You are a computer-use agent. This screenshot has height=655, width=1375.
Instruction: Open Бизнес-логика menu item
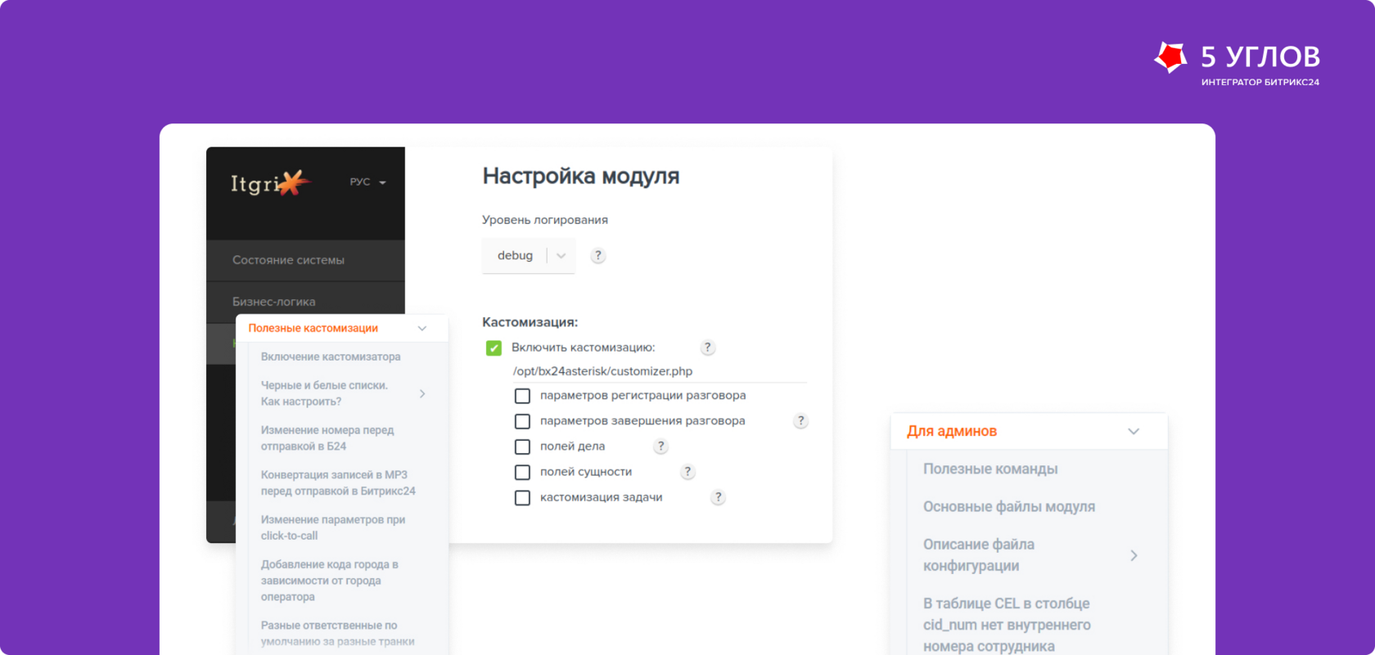click(305, 301)
